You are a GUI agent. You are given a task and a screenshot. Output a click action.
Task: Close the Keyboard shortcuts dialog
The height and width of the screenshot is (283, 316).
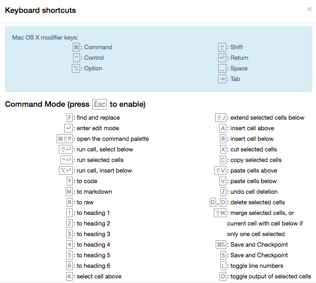tap(309, 9)
